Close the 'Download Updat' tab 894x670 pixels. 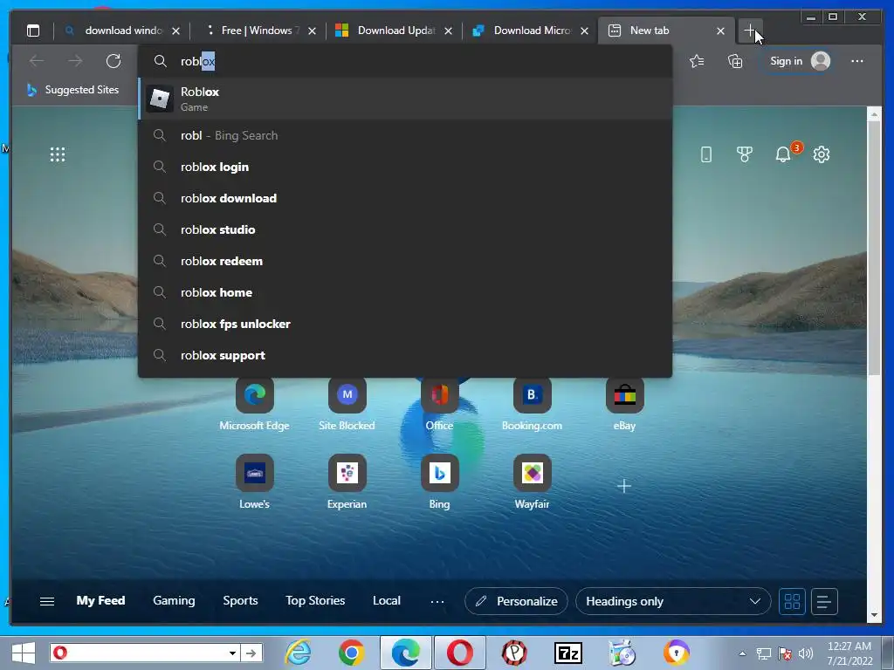448,31
